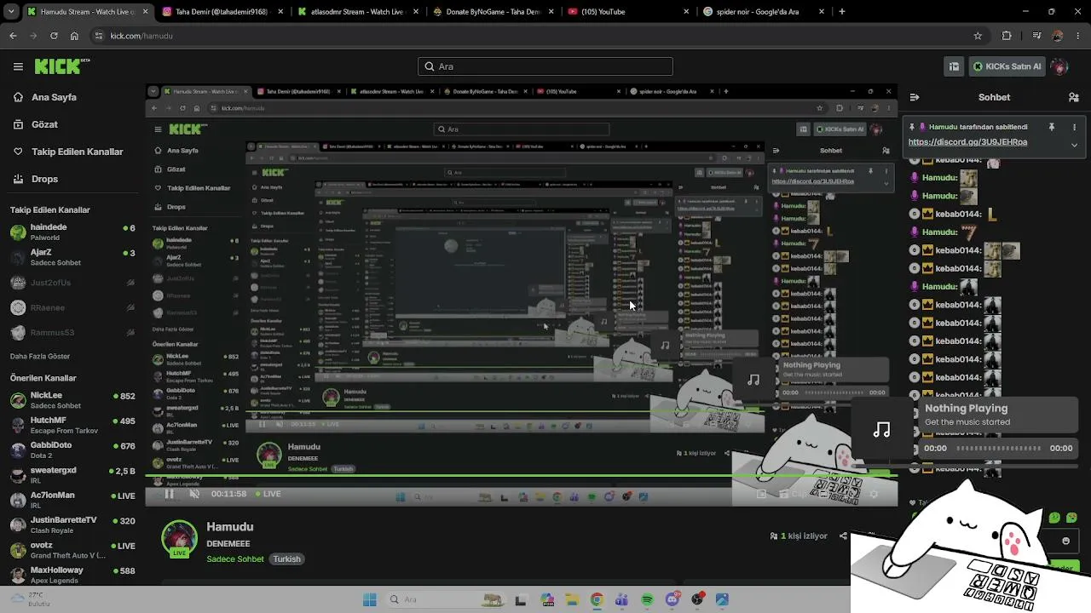Open the sweatergxd recommended channel

click(x=72, y=474)
